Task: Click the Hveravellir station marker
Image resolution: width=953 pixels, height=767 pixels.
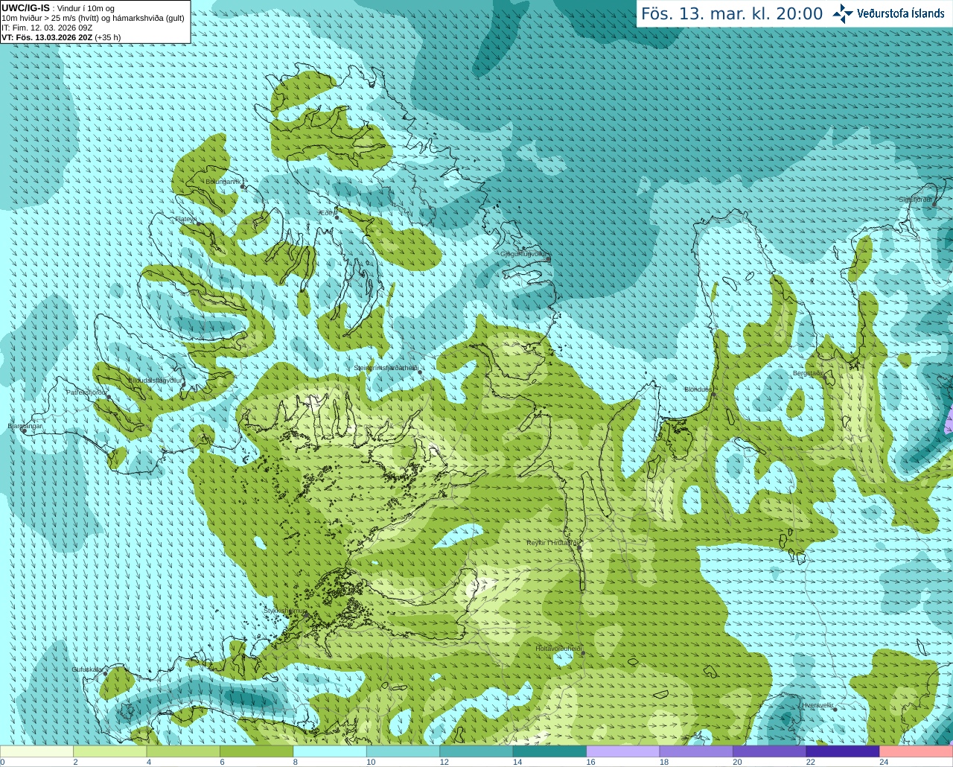Action: pyautogui.click(x=835, y=709)
